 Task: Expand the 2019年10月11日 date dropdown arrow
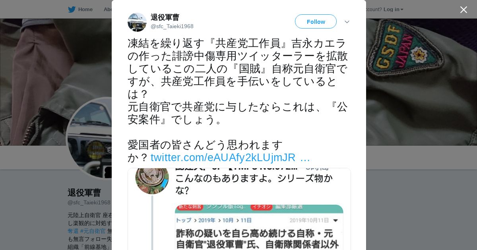[x=335, y=221]
